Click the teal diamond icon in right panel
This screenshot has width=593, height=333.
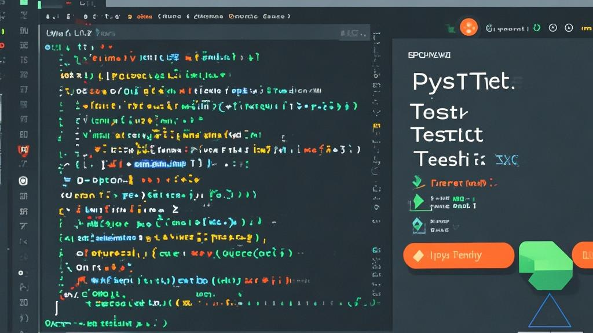click(418, 225)
